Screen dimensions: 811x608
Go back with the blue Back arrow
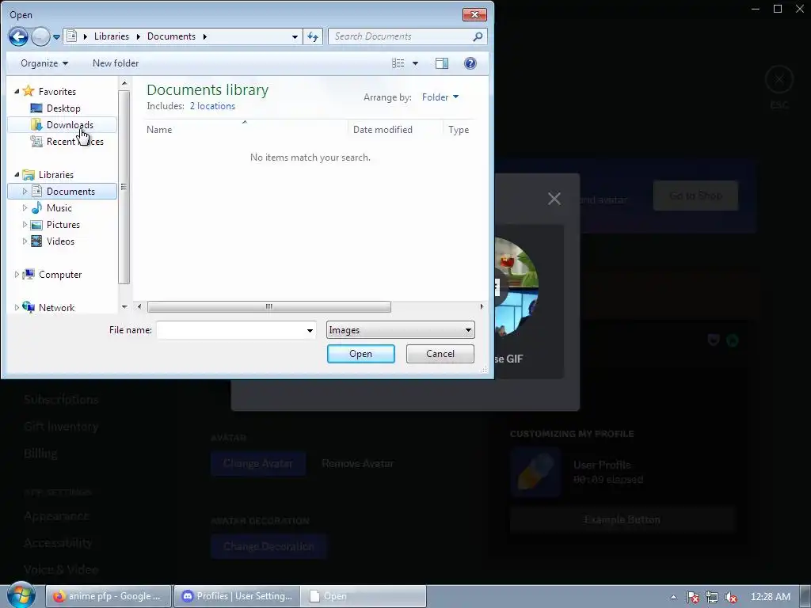pyautogui.click(x=18, y=36)
